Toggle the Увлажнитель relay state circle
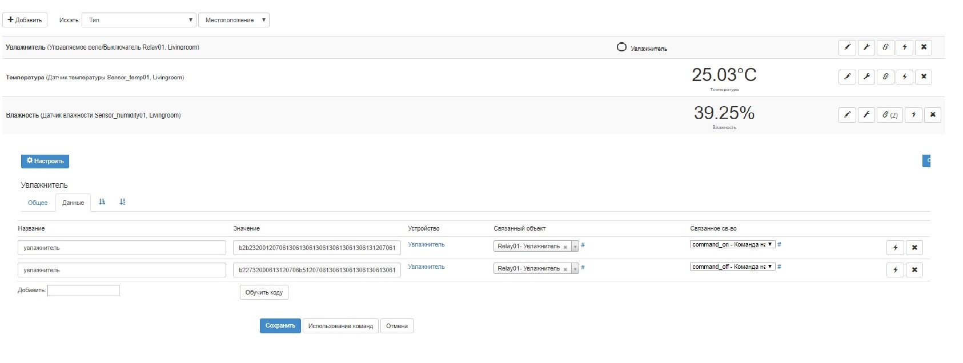 [621, 47]
